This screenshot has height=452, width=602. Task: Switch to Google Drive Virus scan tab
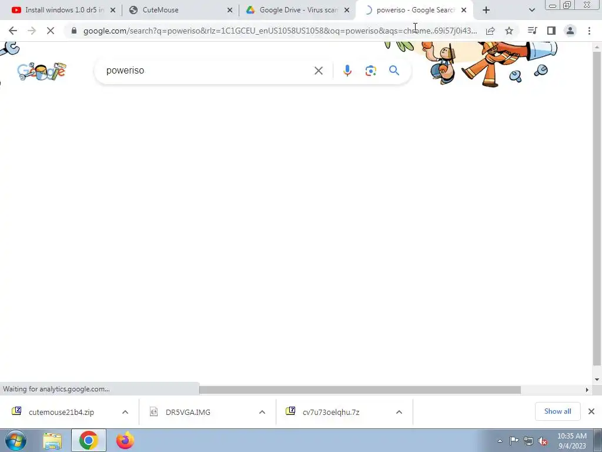[298, 10]
